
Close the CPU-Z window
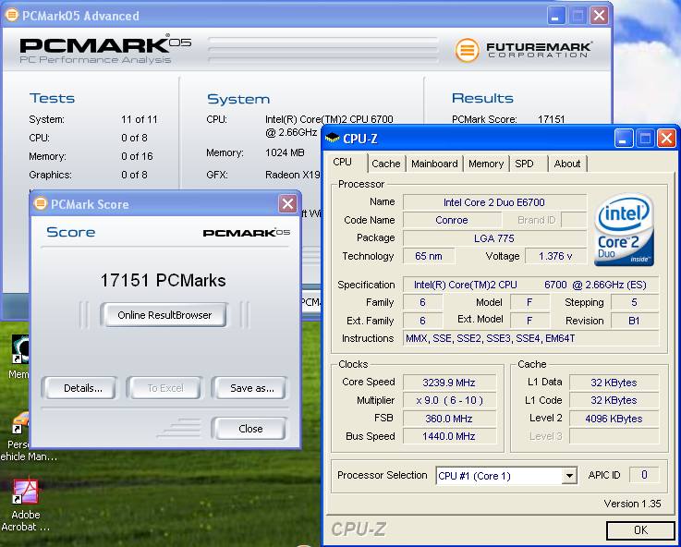tap(666, 139)
